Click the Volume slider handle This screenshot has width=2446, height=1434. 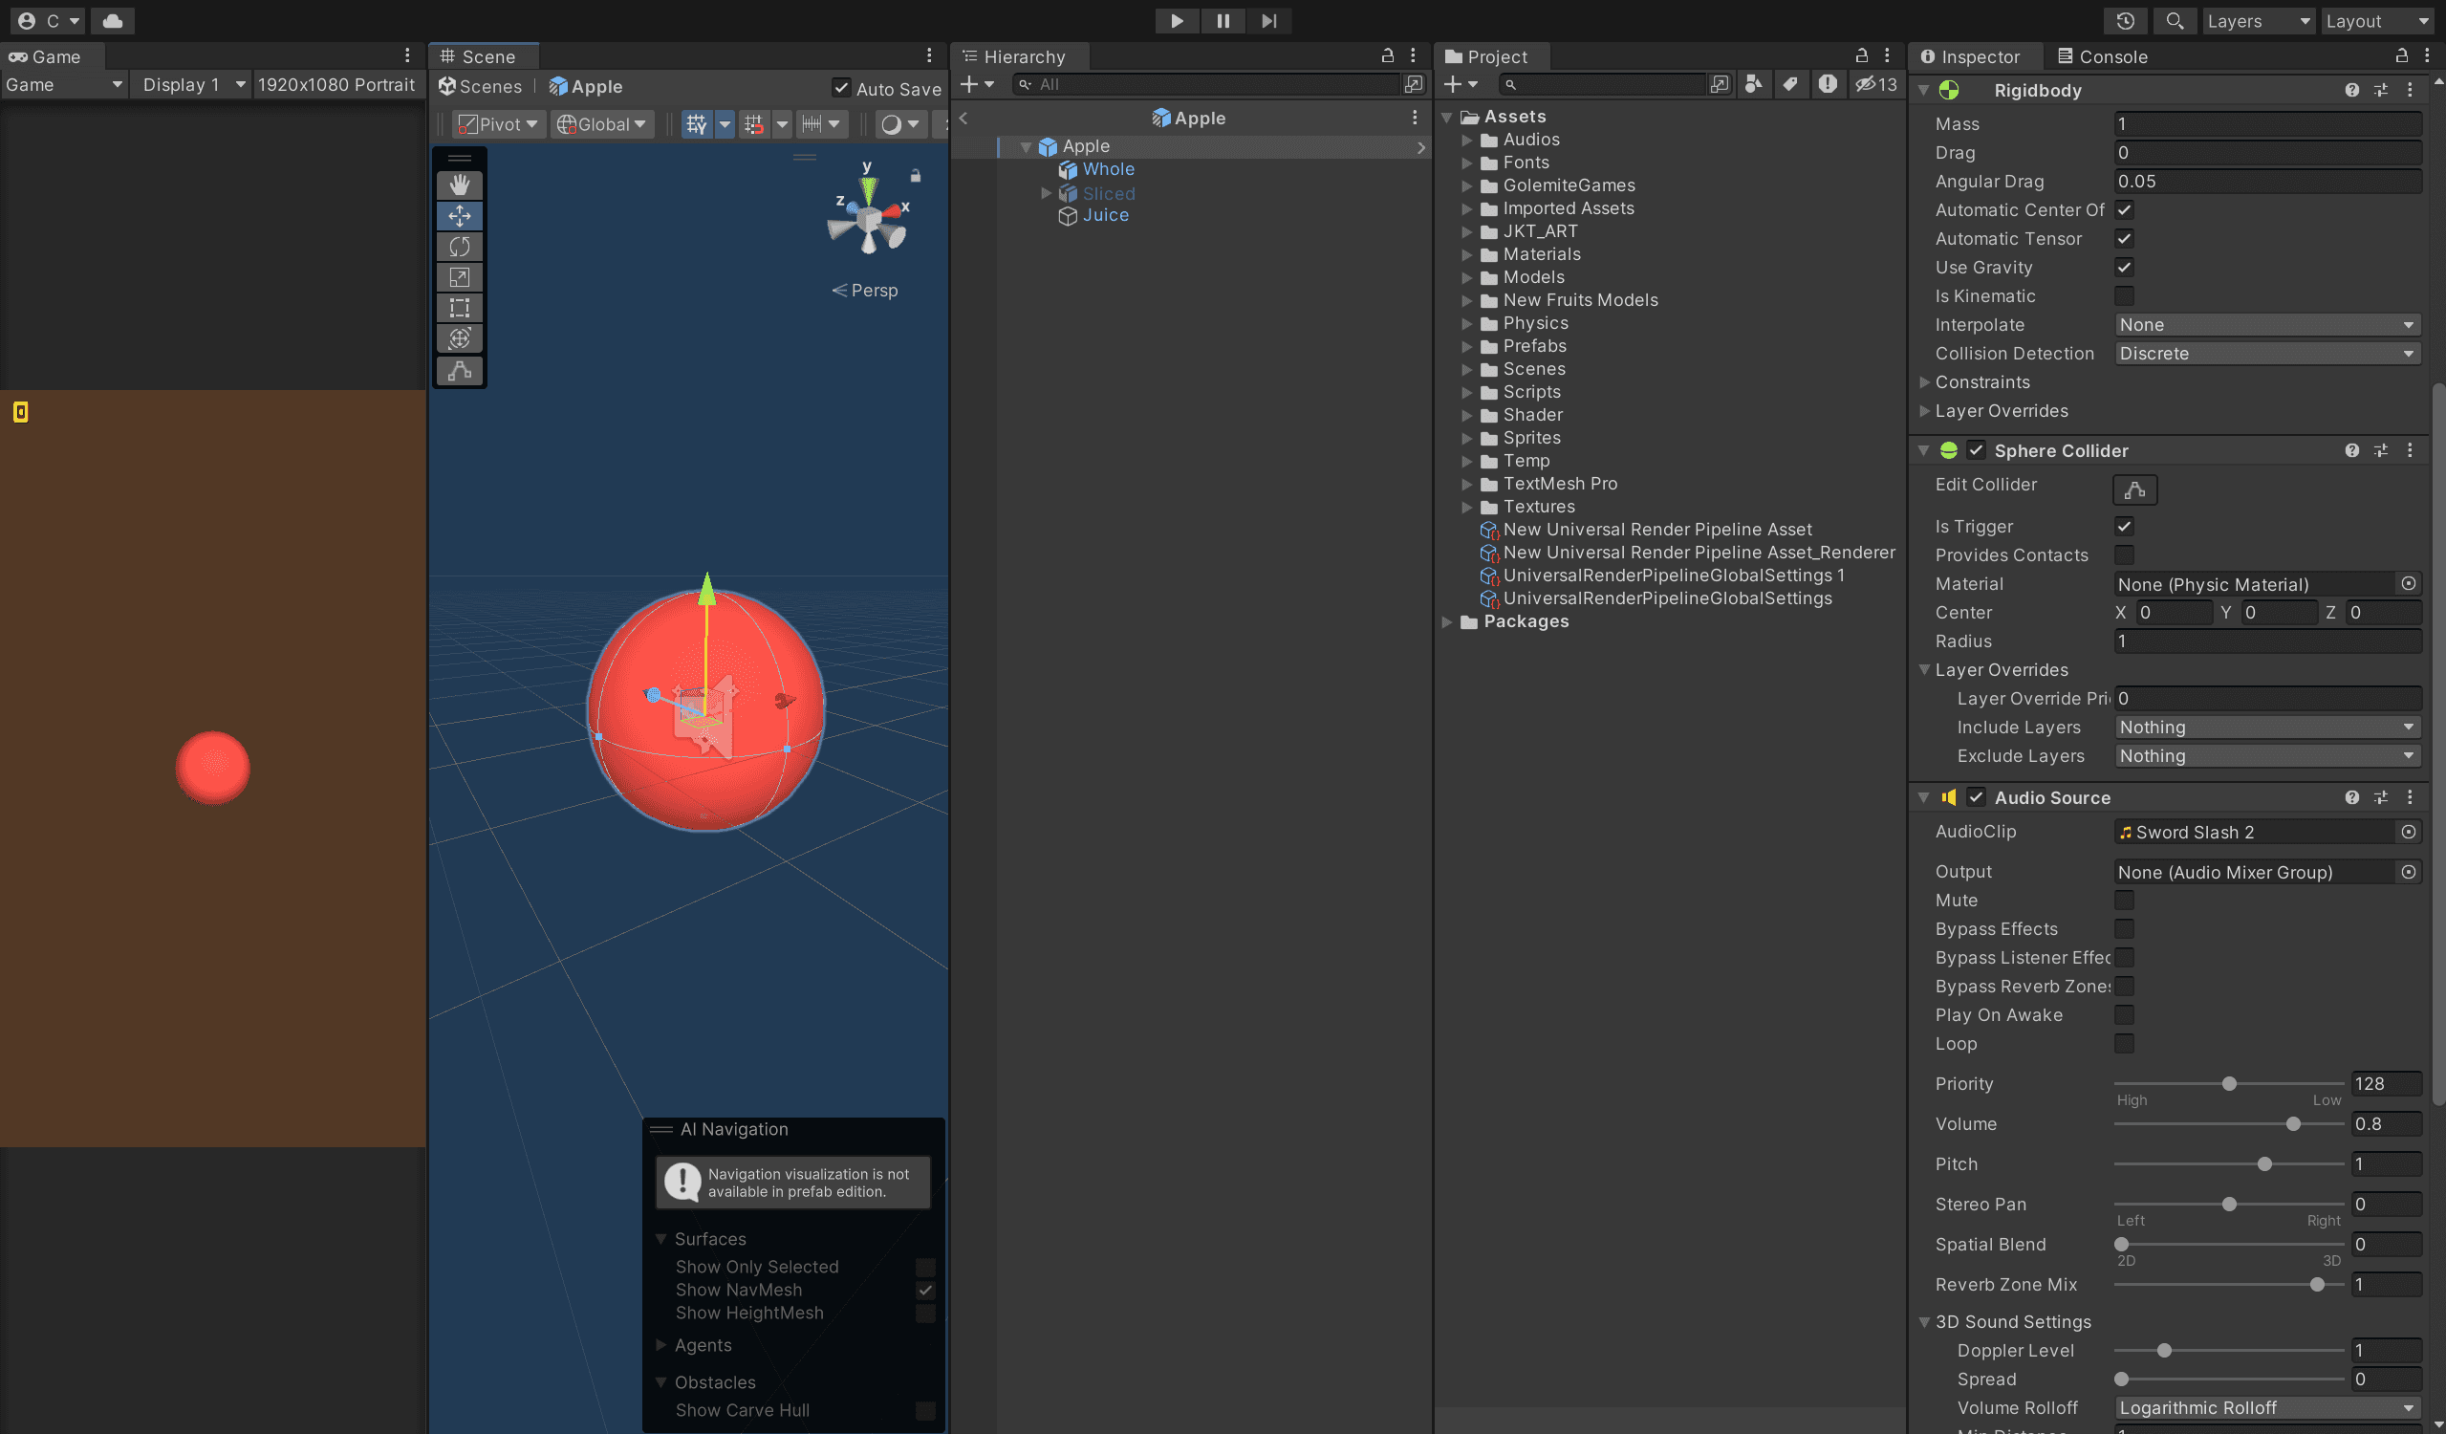[x=2293, y=1123]
